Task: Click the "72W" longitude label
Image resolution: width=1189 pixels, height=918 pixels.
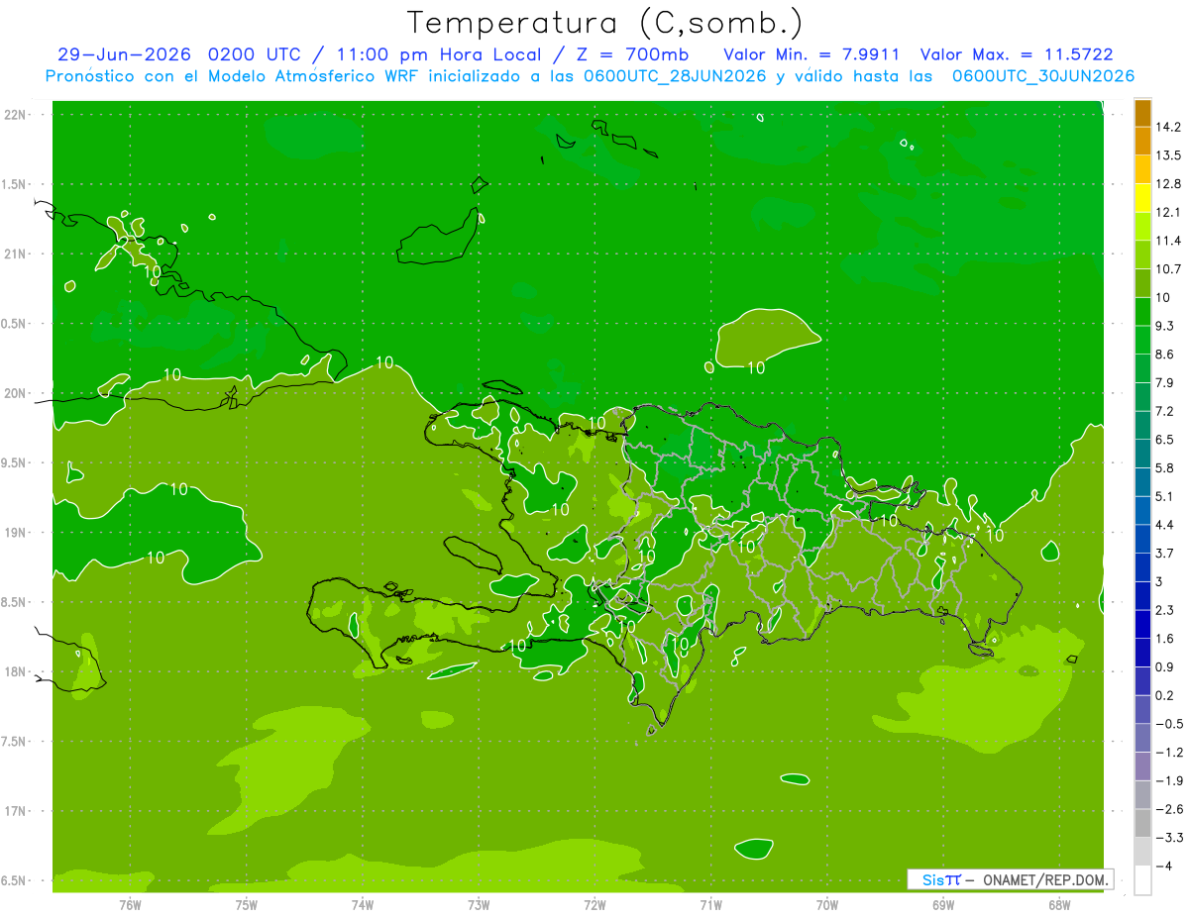Action: point(594,904)
